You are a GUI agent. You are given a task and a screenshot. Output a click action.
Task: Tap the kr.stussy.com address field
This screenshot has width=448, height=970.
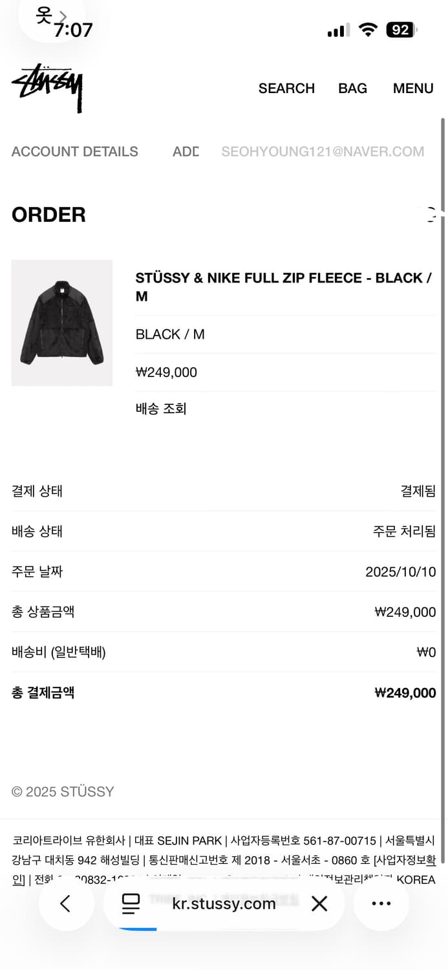224,903
